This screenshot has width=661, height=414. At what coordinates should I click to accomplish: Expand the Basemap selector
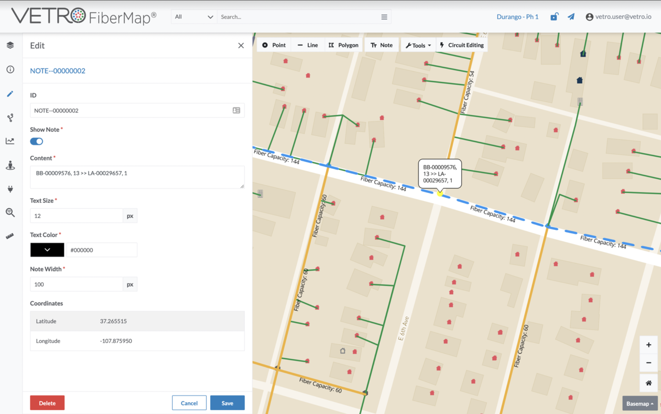point(639,403)
